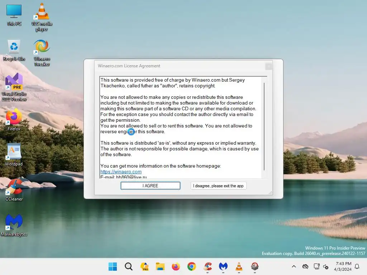The height and width of the screenshot is (275, 367).
Task: Open the Windows Start menu
Action: (113, 266)
